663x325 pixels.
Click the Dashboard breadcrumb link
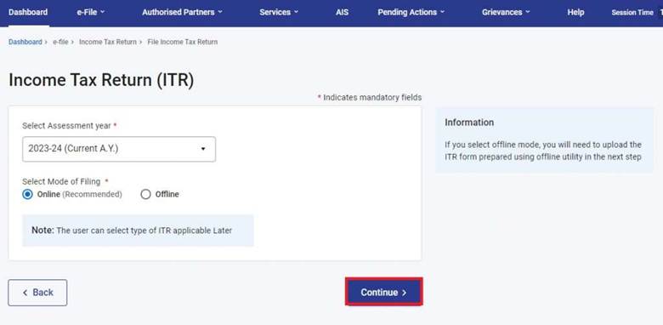click(25, 42)
